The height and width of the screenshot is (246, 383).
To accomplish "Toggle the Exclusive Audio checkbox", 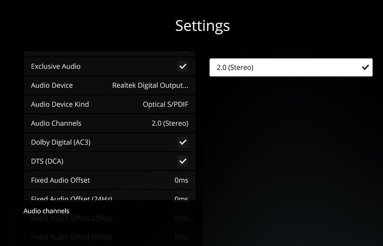I will [183, 66].
